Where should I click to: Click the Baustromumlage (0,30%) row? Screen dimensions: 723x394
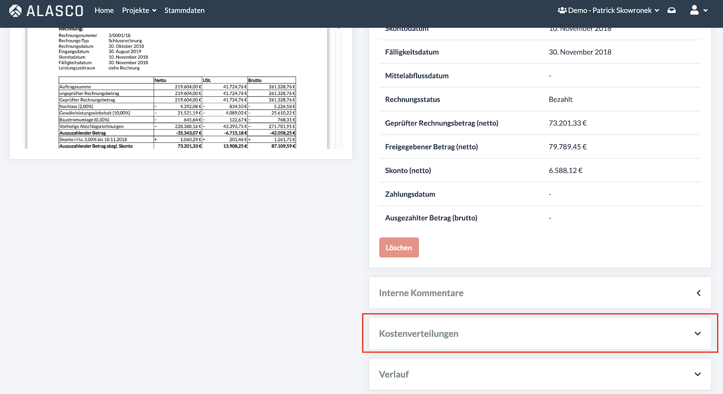click(x=177, y=120)
